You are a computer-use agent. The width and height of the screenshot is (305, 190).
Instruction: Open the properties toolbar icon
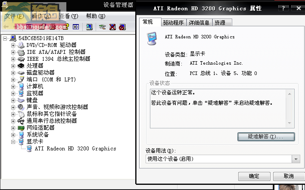point(42,27)
